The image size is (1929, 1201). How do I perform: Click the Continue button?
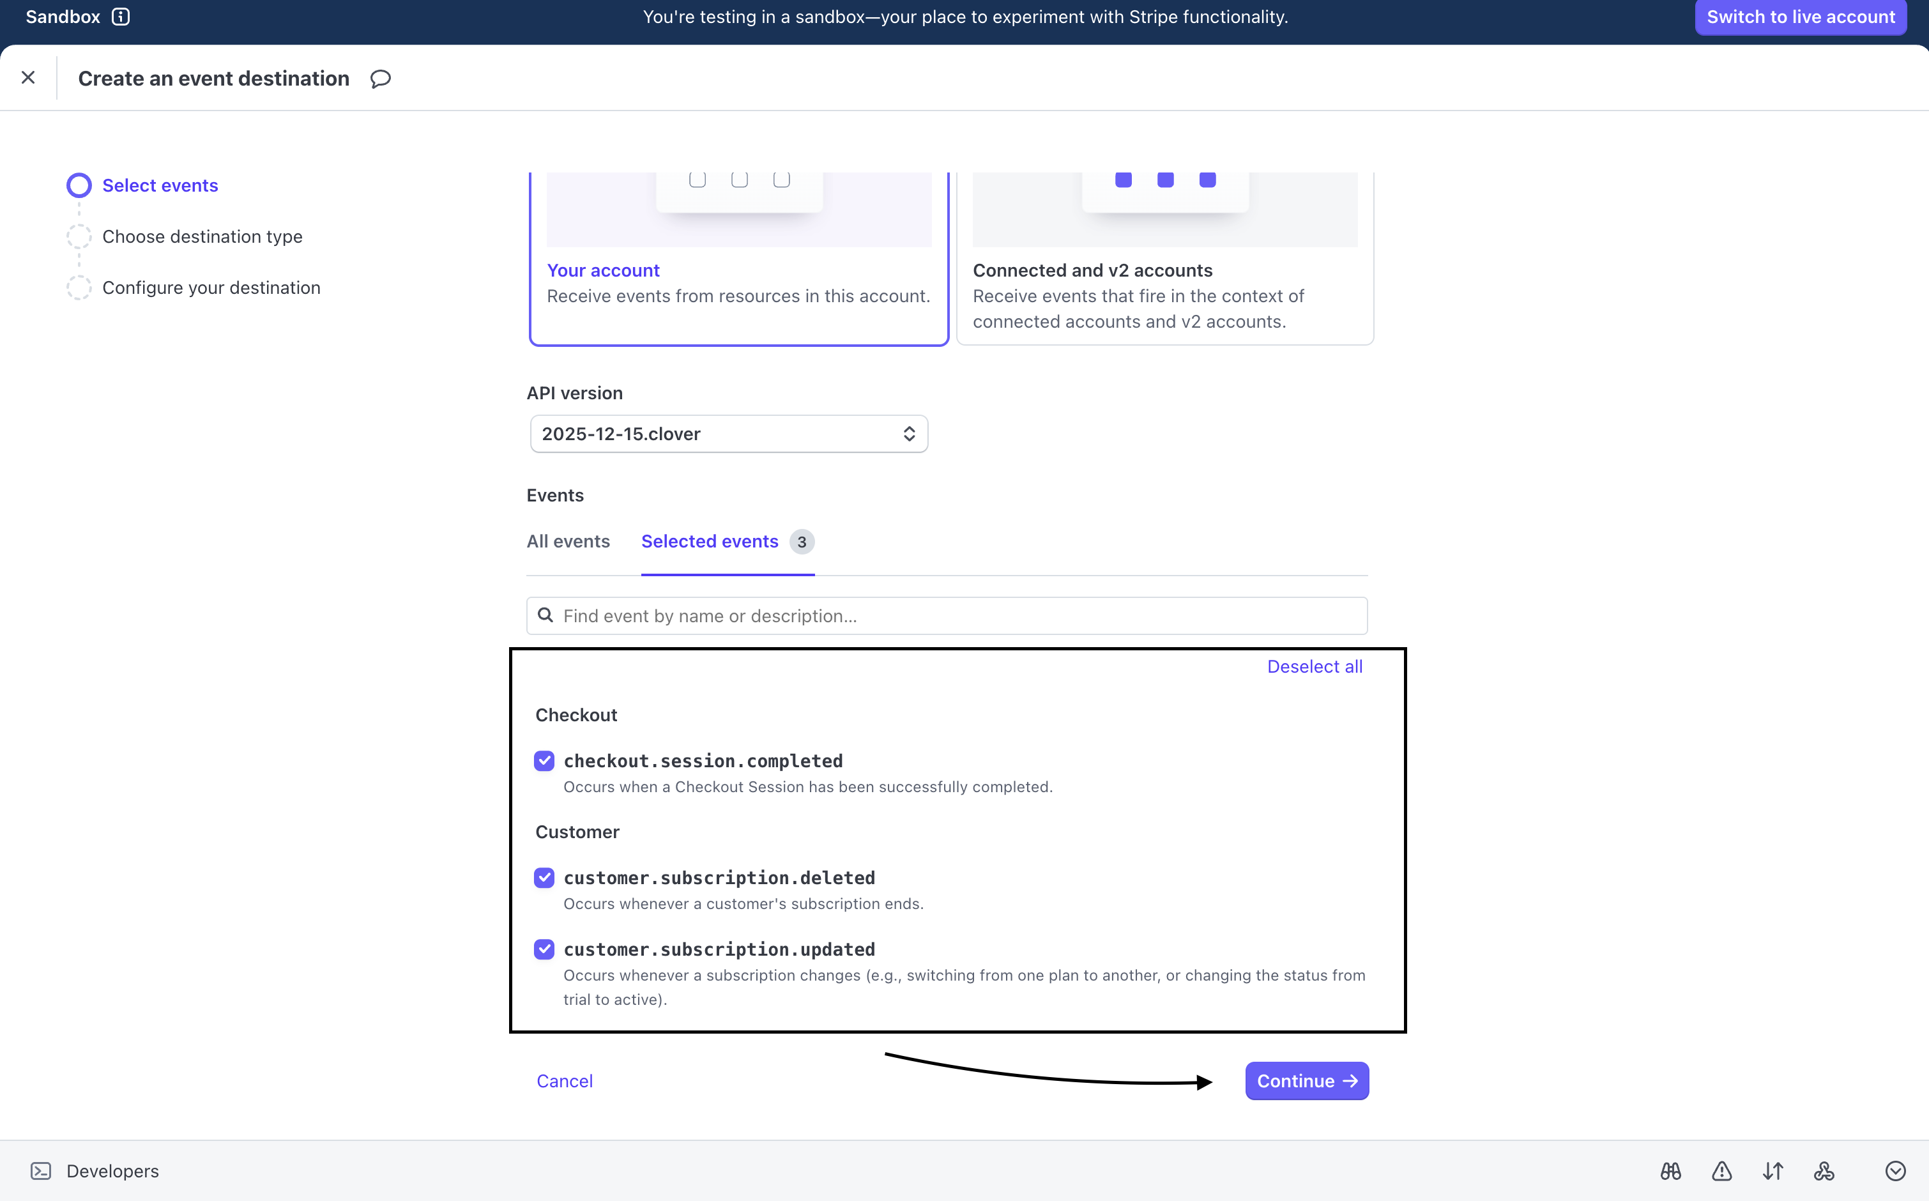click(x=1306, y=1080)
